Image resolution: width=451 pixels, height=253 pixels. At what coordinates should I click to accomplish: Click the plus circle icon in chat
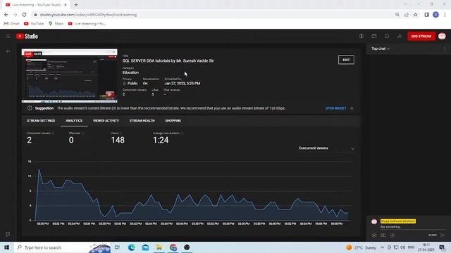click(x=393, y=235)
